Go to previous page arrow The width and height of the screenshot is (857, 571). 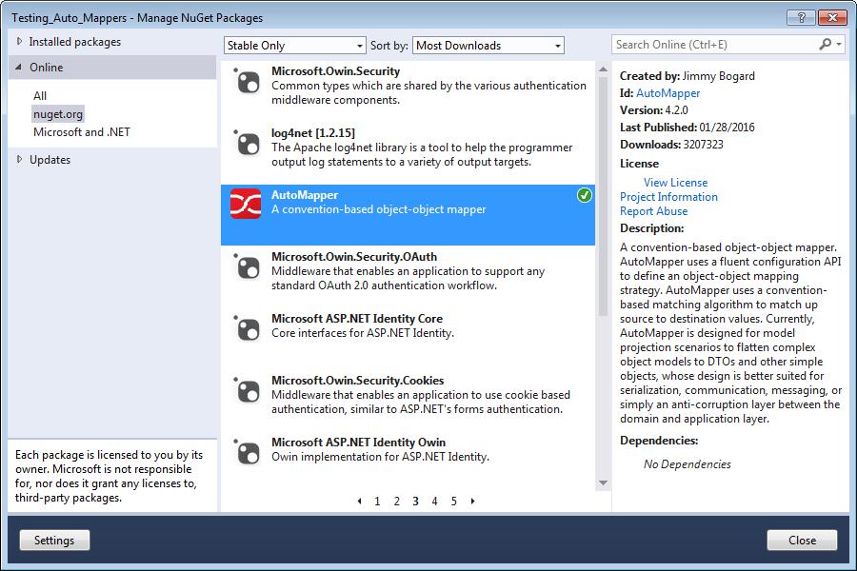(359, 502)
